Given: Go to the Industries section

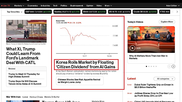Looking at the screenshot, I should click(x=45, y=6).
